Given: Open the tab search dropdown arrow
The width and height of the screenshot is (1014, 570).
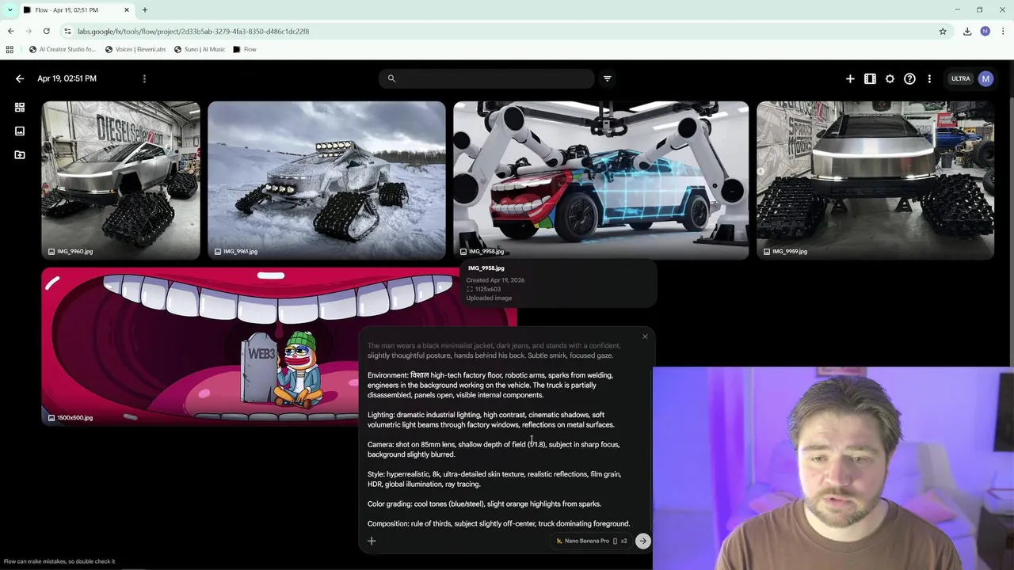Looking at the screenshot, I should click(x=10, y=9).
